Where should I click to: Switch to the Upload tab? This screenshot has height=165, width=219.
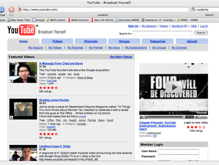click(192, 41)
